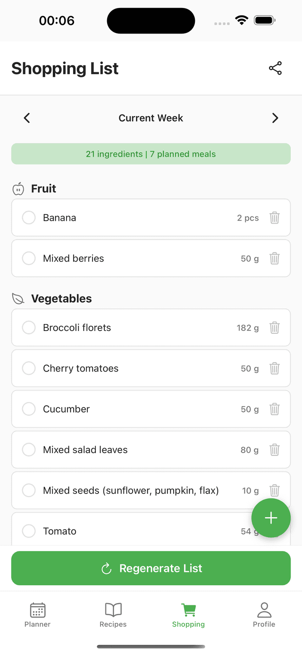Remove Mixed berries using trash icon

tap(275, 258)
